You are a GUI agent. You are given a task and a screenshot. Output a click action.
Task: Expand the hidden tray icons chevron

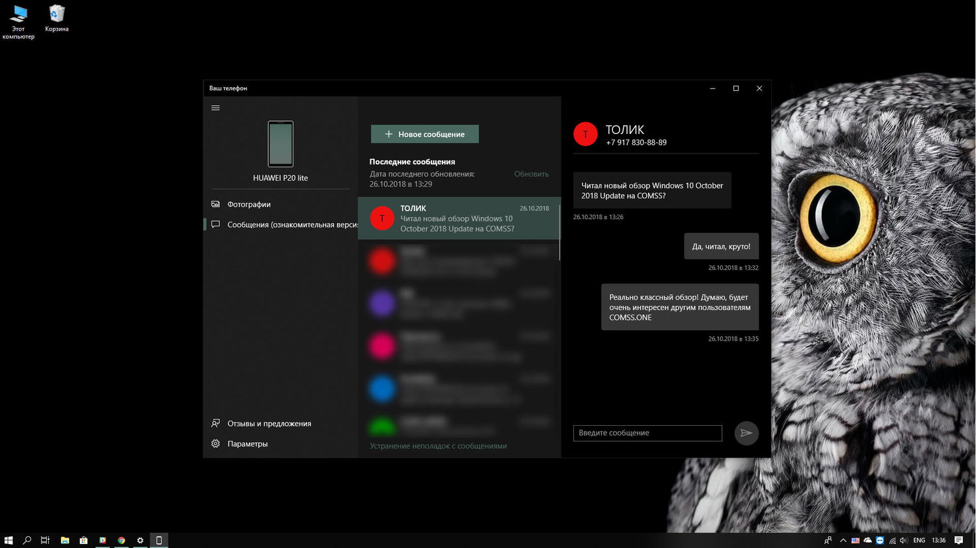(x=844, y=540)
